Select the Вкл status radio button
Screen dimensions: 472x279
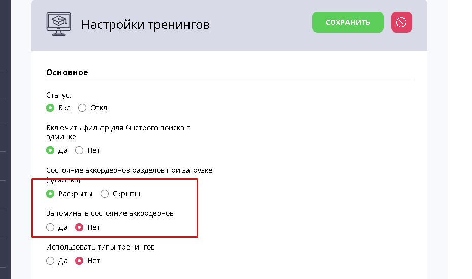point(50,108)
